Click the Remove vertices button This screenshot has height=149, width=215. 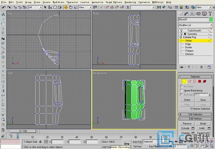coord(187,124)
